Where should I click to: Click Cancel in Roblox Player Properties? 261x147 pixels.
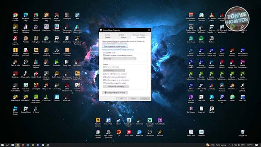(133, 99)
